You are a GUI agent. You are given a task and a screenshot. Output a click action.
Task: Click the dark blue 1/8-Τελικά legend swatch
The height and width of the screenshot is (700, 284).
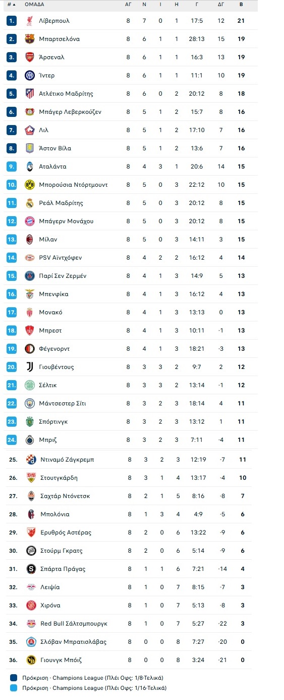pos(14,678)
